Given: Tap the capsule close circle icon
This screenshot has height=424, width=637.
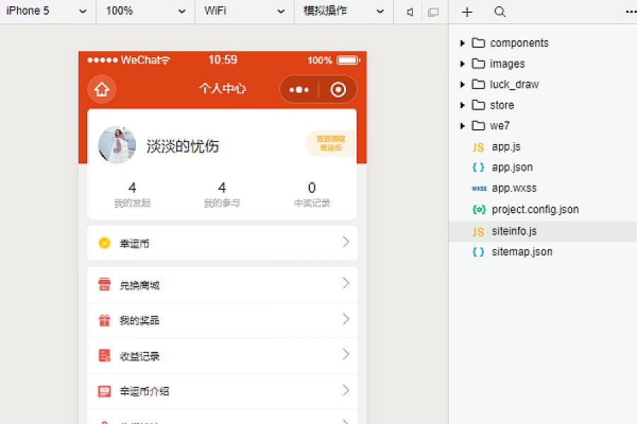Looking at the screenshot, I should (x=338, y=90).
